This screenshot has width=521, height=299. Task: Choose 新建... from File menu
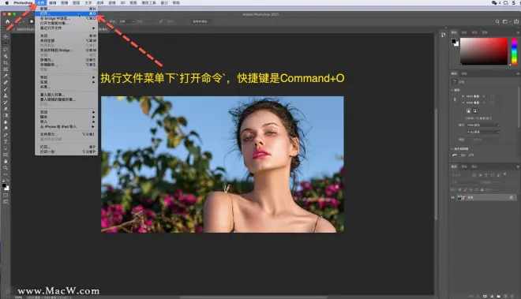[x=66, y=9]
